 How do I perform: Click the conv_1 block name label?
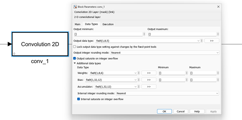pos(40,61)
